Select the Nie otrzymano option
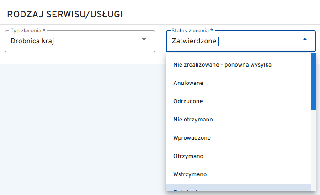The width and height of the screenshot is (320, 195). 193,120
